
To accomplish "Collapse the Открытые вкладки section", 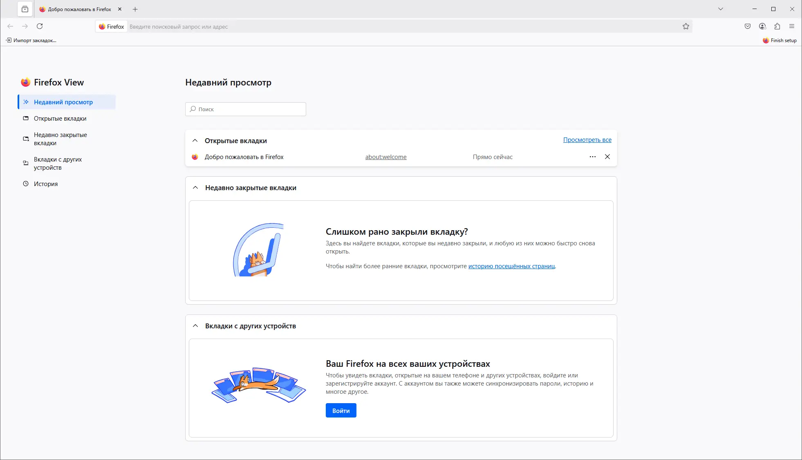I will pos(195,141).
